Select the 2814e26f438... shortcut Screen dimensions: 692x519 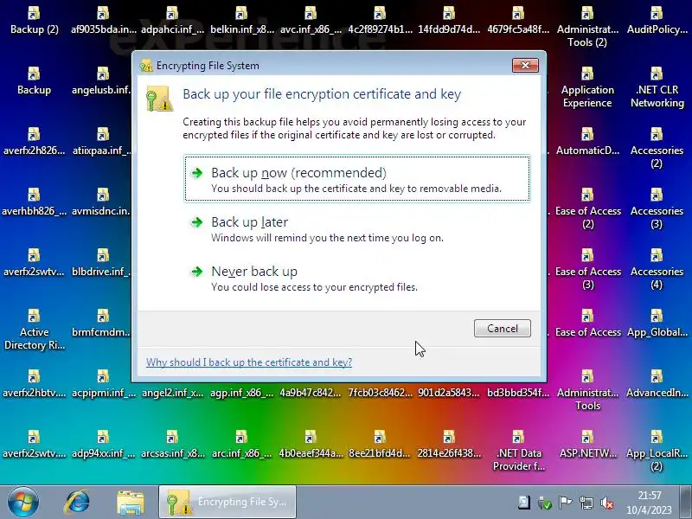tap(449, 444)
